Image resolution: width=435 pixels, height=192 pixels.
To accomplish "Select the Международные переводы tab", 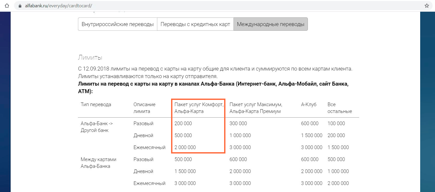I will pyautogui.click(x=271, y=24).
